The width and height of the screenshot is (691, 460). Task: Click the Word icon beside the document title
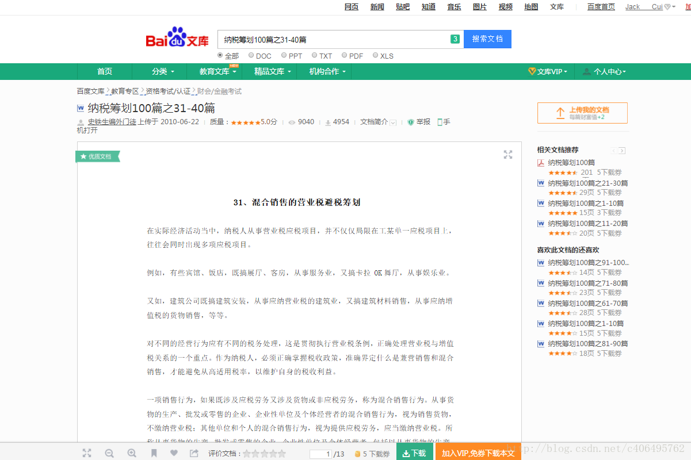coord(81,108)
